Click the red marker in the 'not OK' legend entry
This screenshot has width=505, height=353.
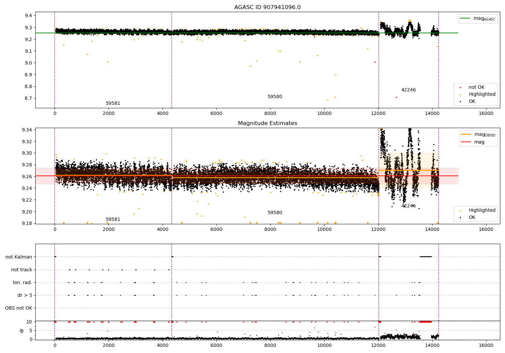coord(460,87)
